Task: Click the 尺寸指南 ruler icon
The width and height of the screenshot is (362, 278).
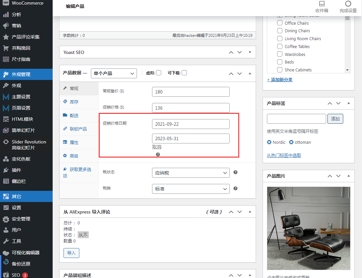Action: (x=6, y=59)
